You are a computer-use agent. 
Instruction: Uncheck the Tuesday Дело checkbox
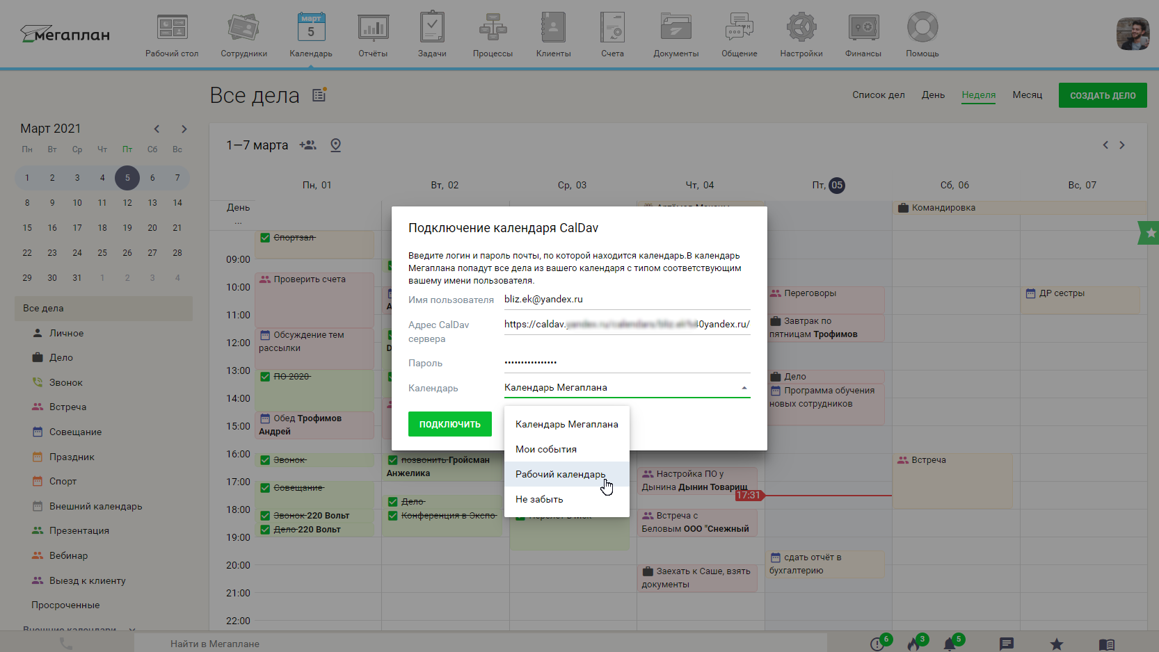393,502
